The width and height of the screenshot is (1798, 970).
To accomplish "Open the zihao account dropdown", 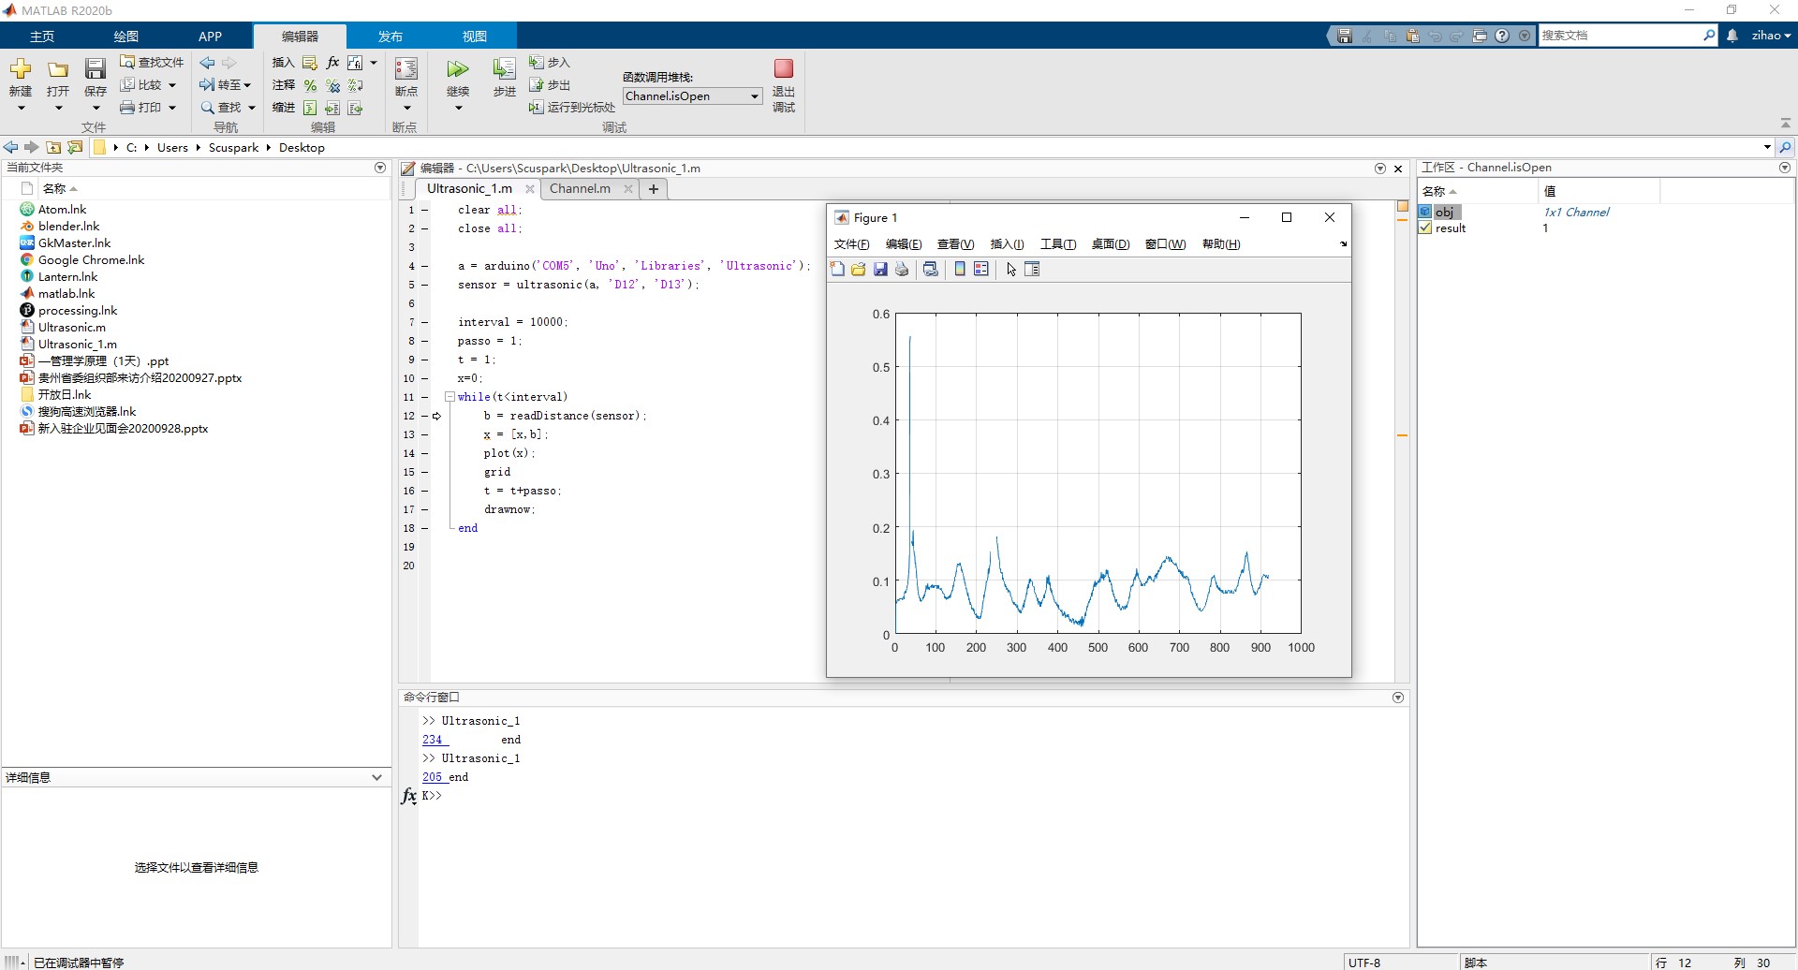I will point(1771,36).
